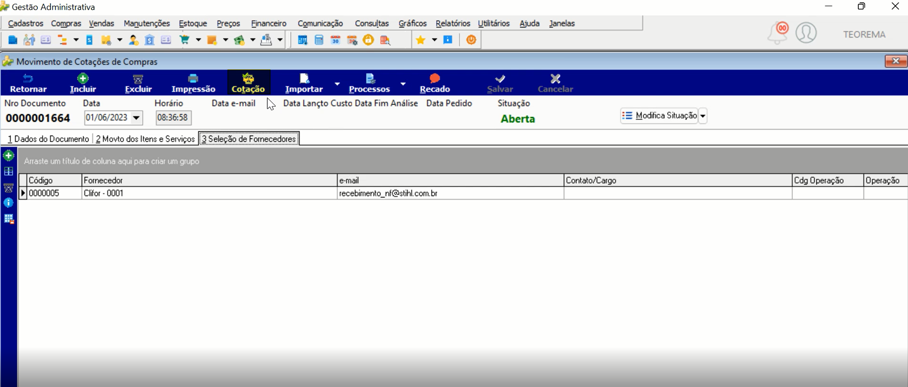
Task: Click the Código column header
Action: tap(54, 180)
